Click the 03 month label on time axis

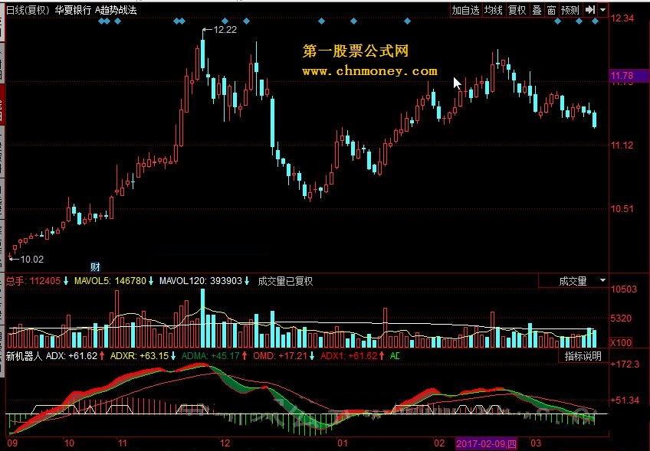coord(536,443)
